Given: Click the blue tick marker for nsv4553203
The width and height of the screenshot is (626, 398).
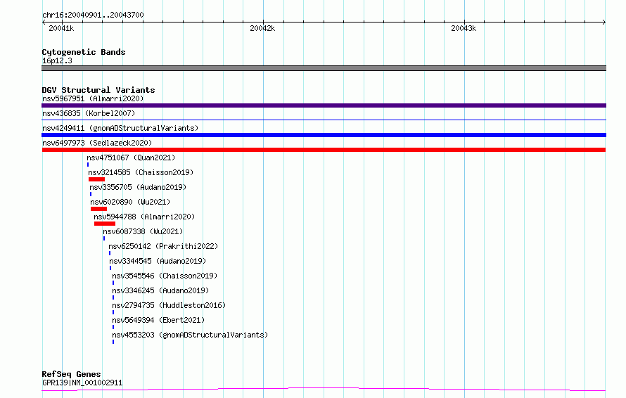Looking at the screenshot, I should [113, 342].
